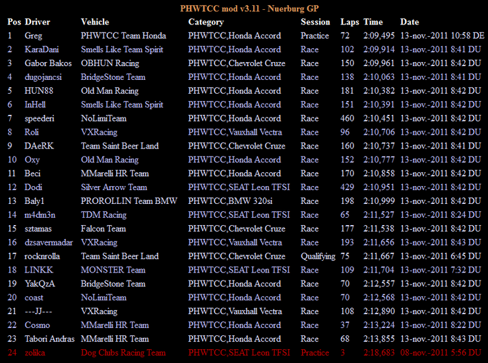This screenshot has height=363, width=488.
Task: Select driver name m4dm3n
Action: [x=40, y=214]
